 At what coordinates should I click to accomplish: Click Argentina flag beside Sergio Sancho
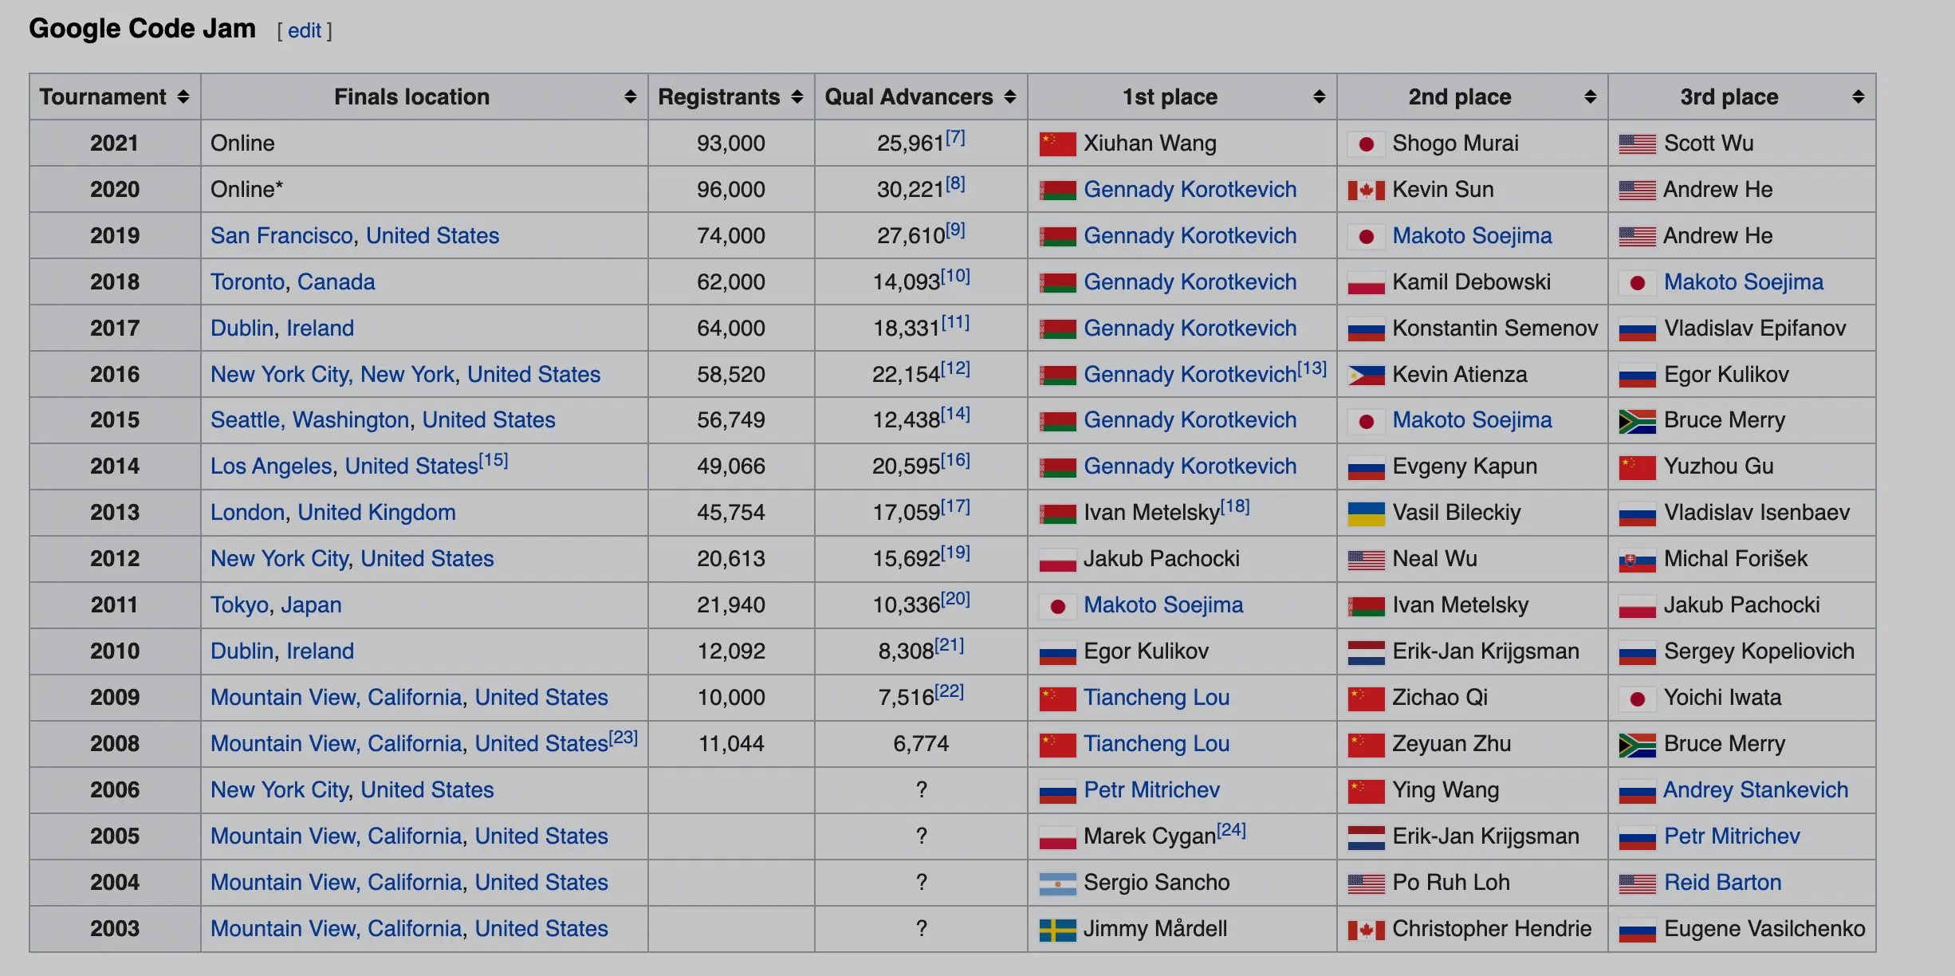pos(1058,884)
